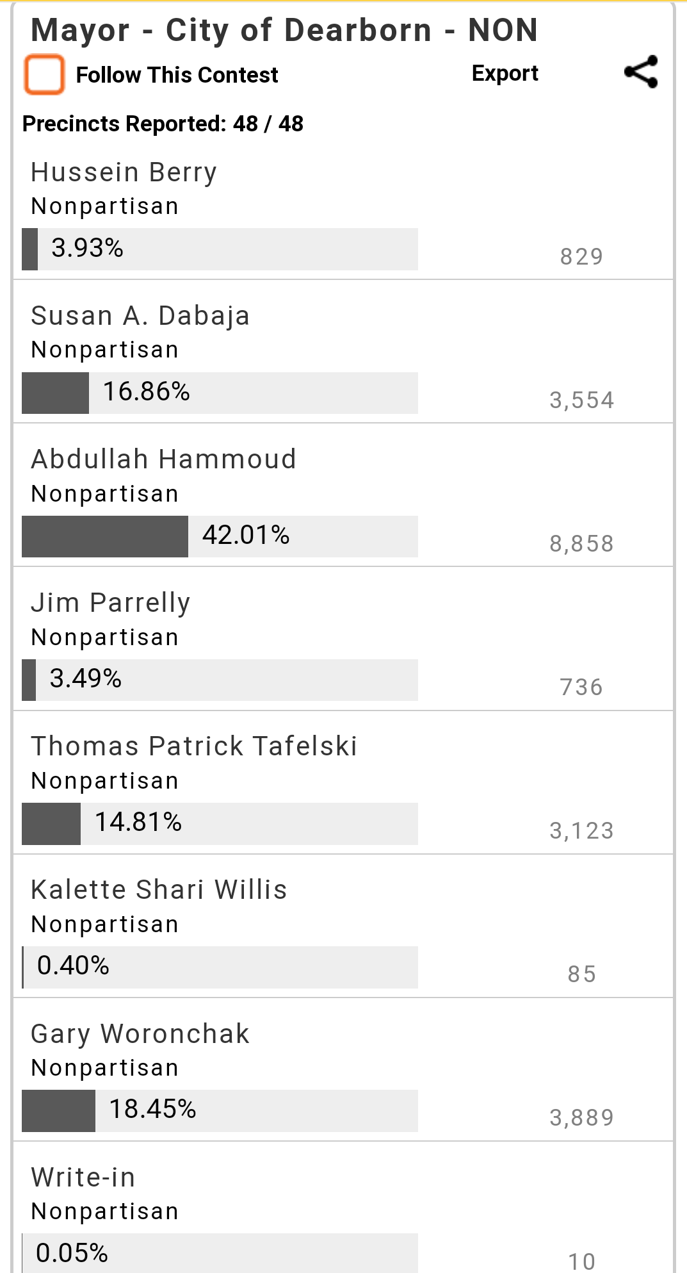687x1273 pixels.
Task: Select Gary Woronchak candidate name
Action: (x=140, y=1033)
